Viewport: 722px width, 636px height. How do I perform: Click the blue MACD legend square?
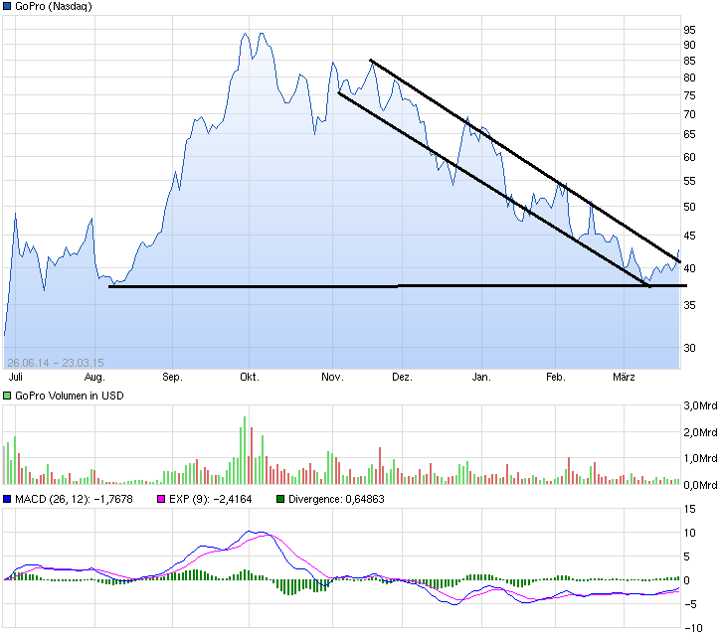point(7,499)
